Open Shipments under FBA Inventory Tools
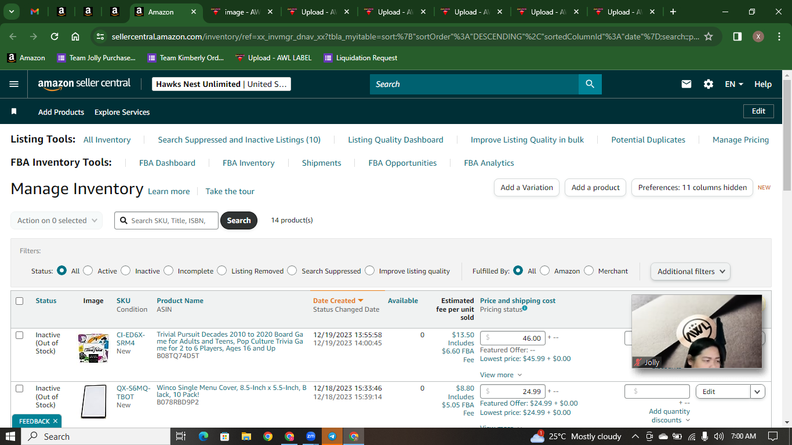The image size is (792, 445). point(322,163)
